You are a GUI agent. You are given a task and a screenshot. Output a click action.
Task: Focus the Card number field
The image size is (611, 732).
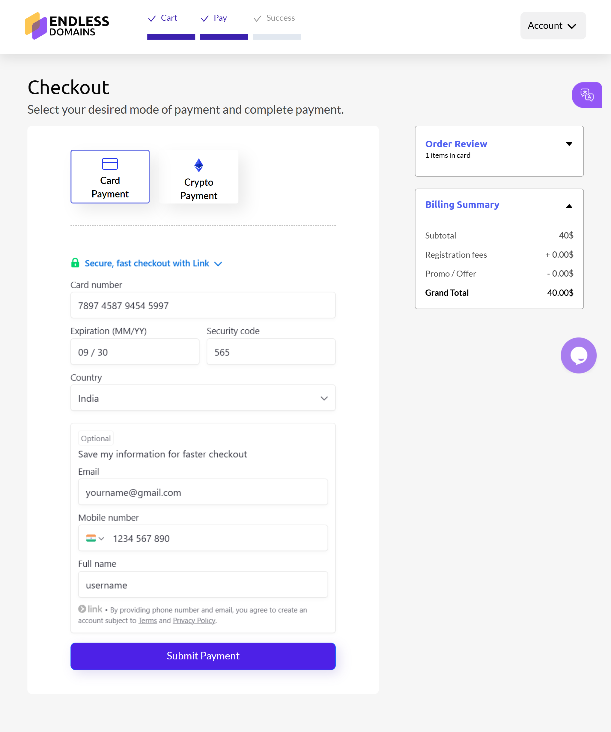[203, 305]
